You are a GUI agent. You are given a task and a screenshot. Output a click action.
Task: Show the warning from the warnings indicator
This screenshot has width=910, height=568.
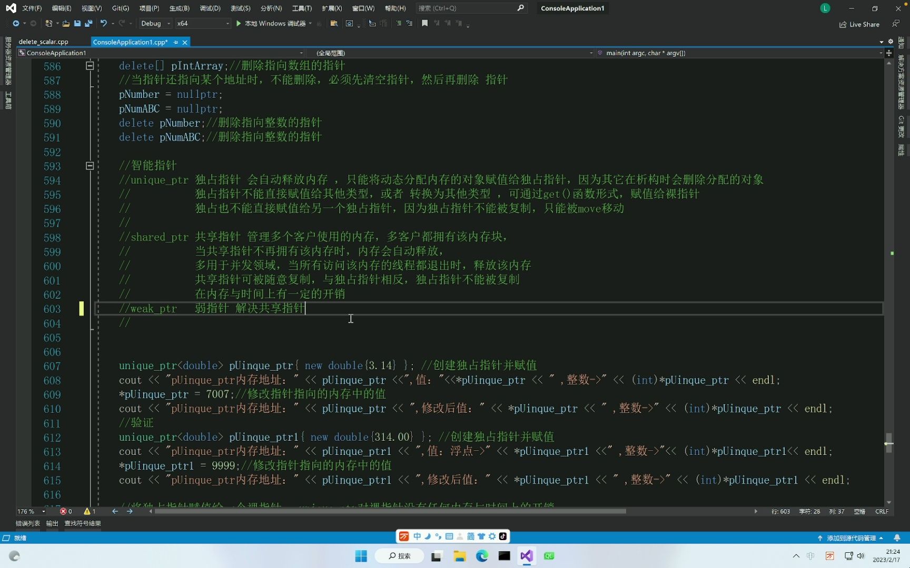(x=89, y=511)
